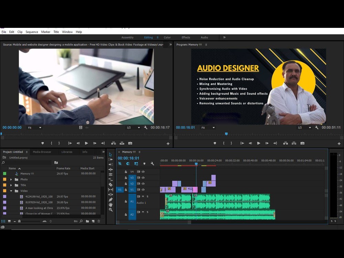The width and height of the screenshot is (344, 258).
Task: Click Extract button in Program monitor
Action: pos(294,143)
